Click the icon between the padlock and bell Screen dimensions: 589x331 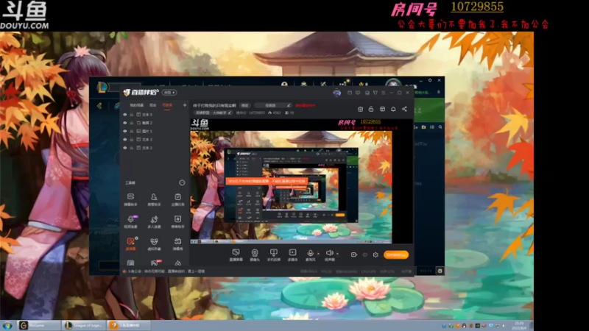click(x=382, y=109)
